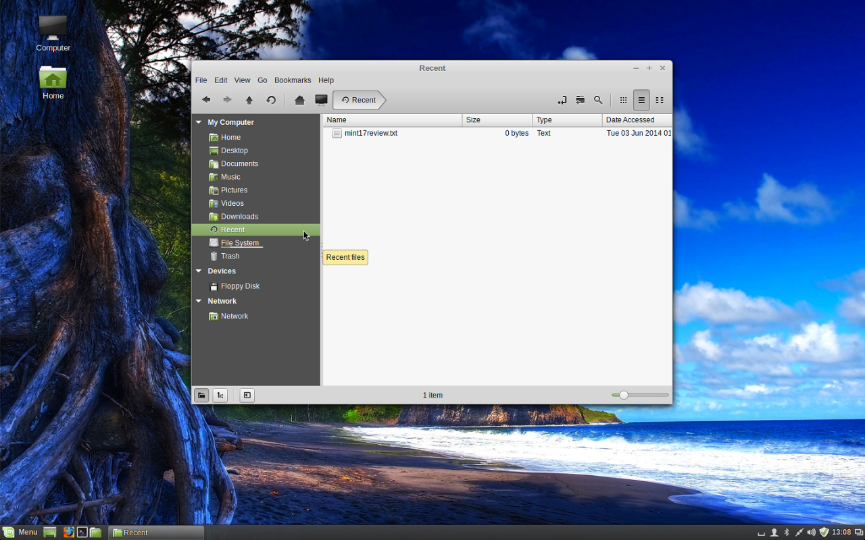Screen dimensions: 865x540
Task: Open the Home folder via the toolbar icon
Action: (x=299, y=99)
